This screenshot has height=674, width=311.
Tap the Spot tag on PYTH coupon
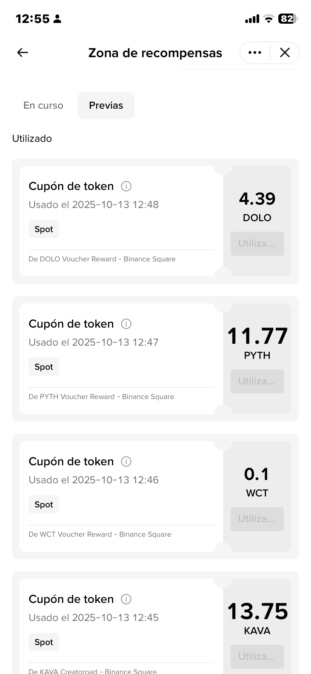(x=44, y=367)
